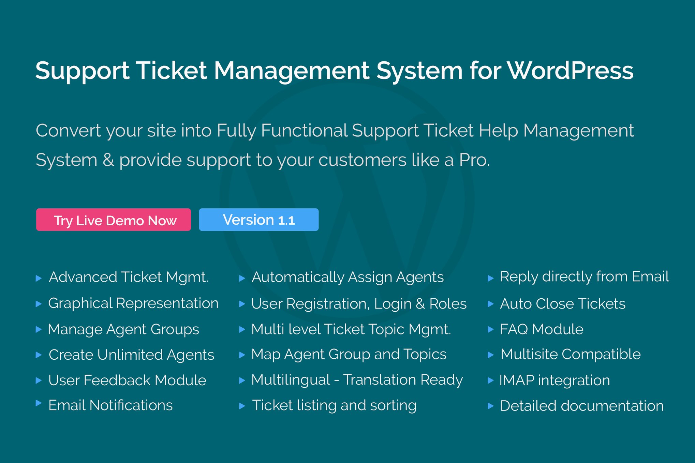Screen dimensions: 695x463
Task: Click arrow bullet beside Advanced Ticket Mgmt.
Action: point(39,278)
